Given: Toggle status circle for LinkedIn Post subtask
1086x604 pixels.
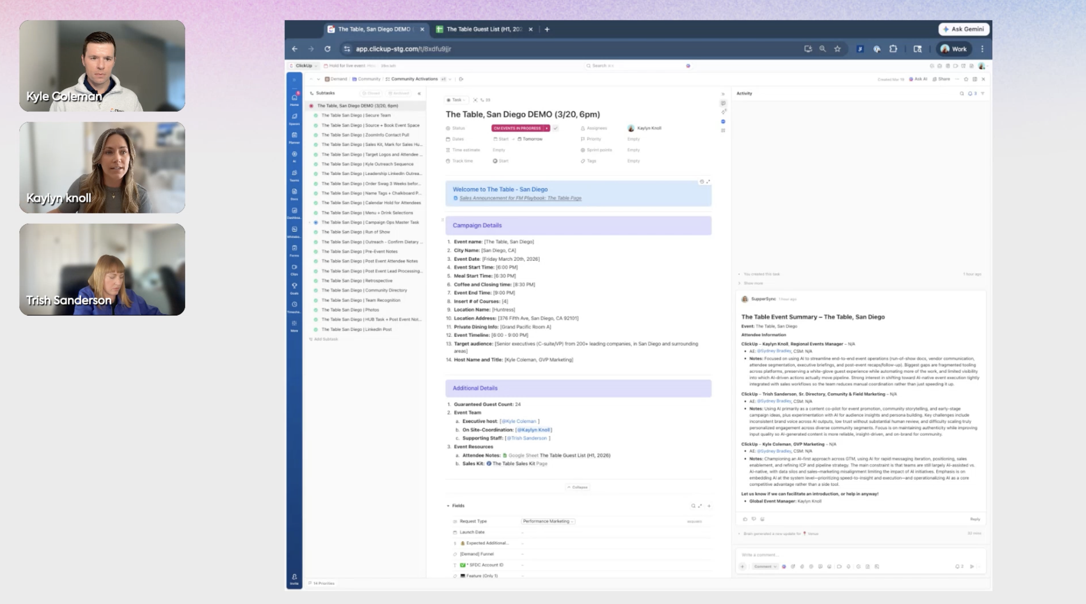Looking at the screenshot, I should tap(315, 330).
